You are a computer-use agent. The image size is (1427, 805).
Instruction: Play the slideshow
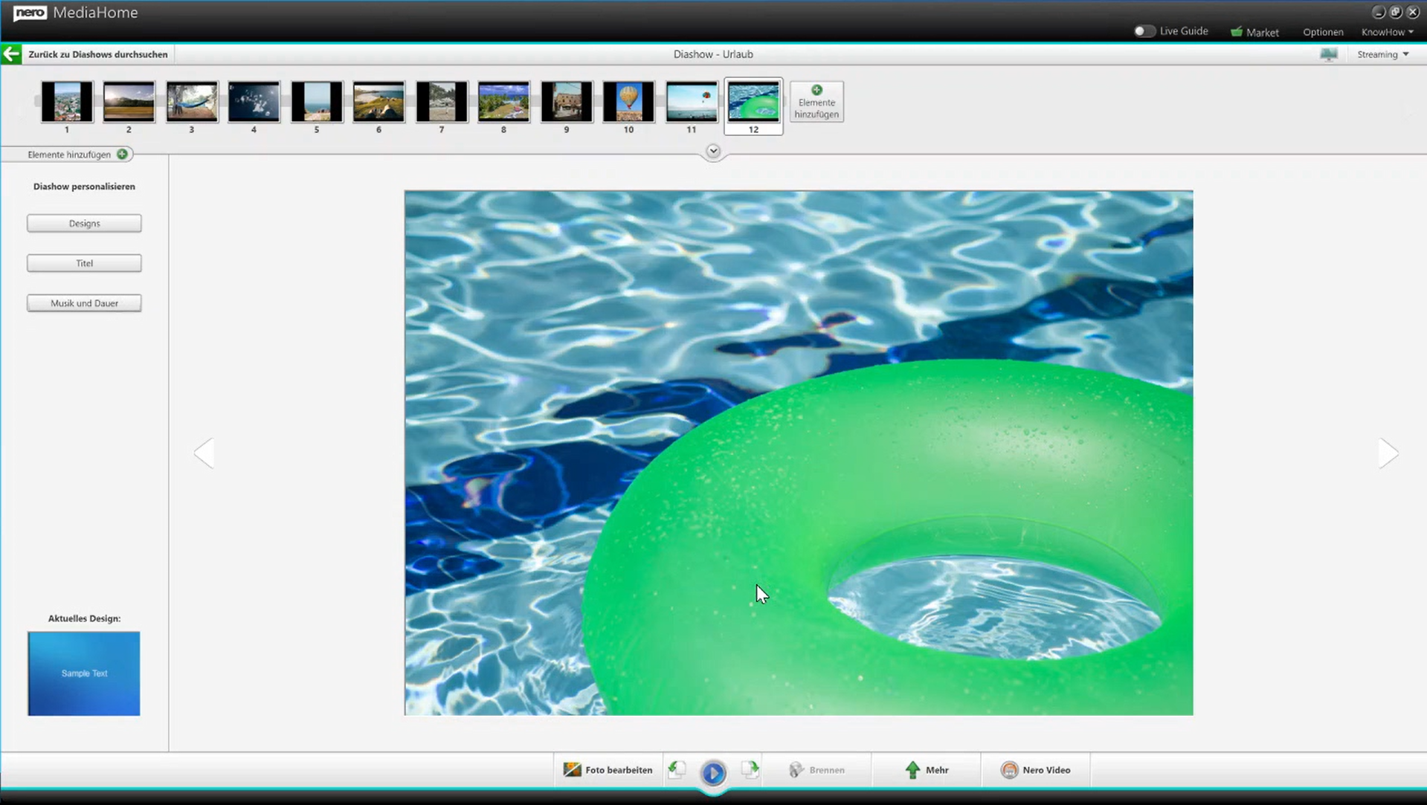(x=713, y=773)
